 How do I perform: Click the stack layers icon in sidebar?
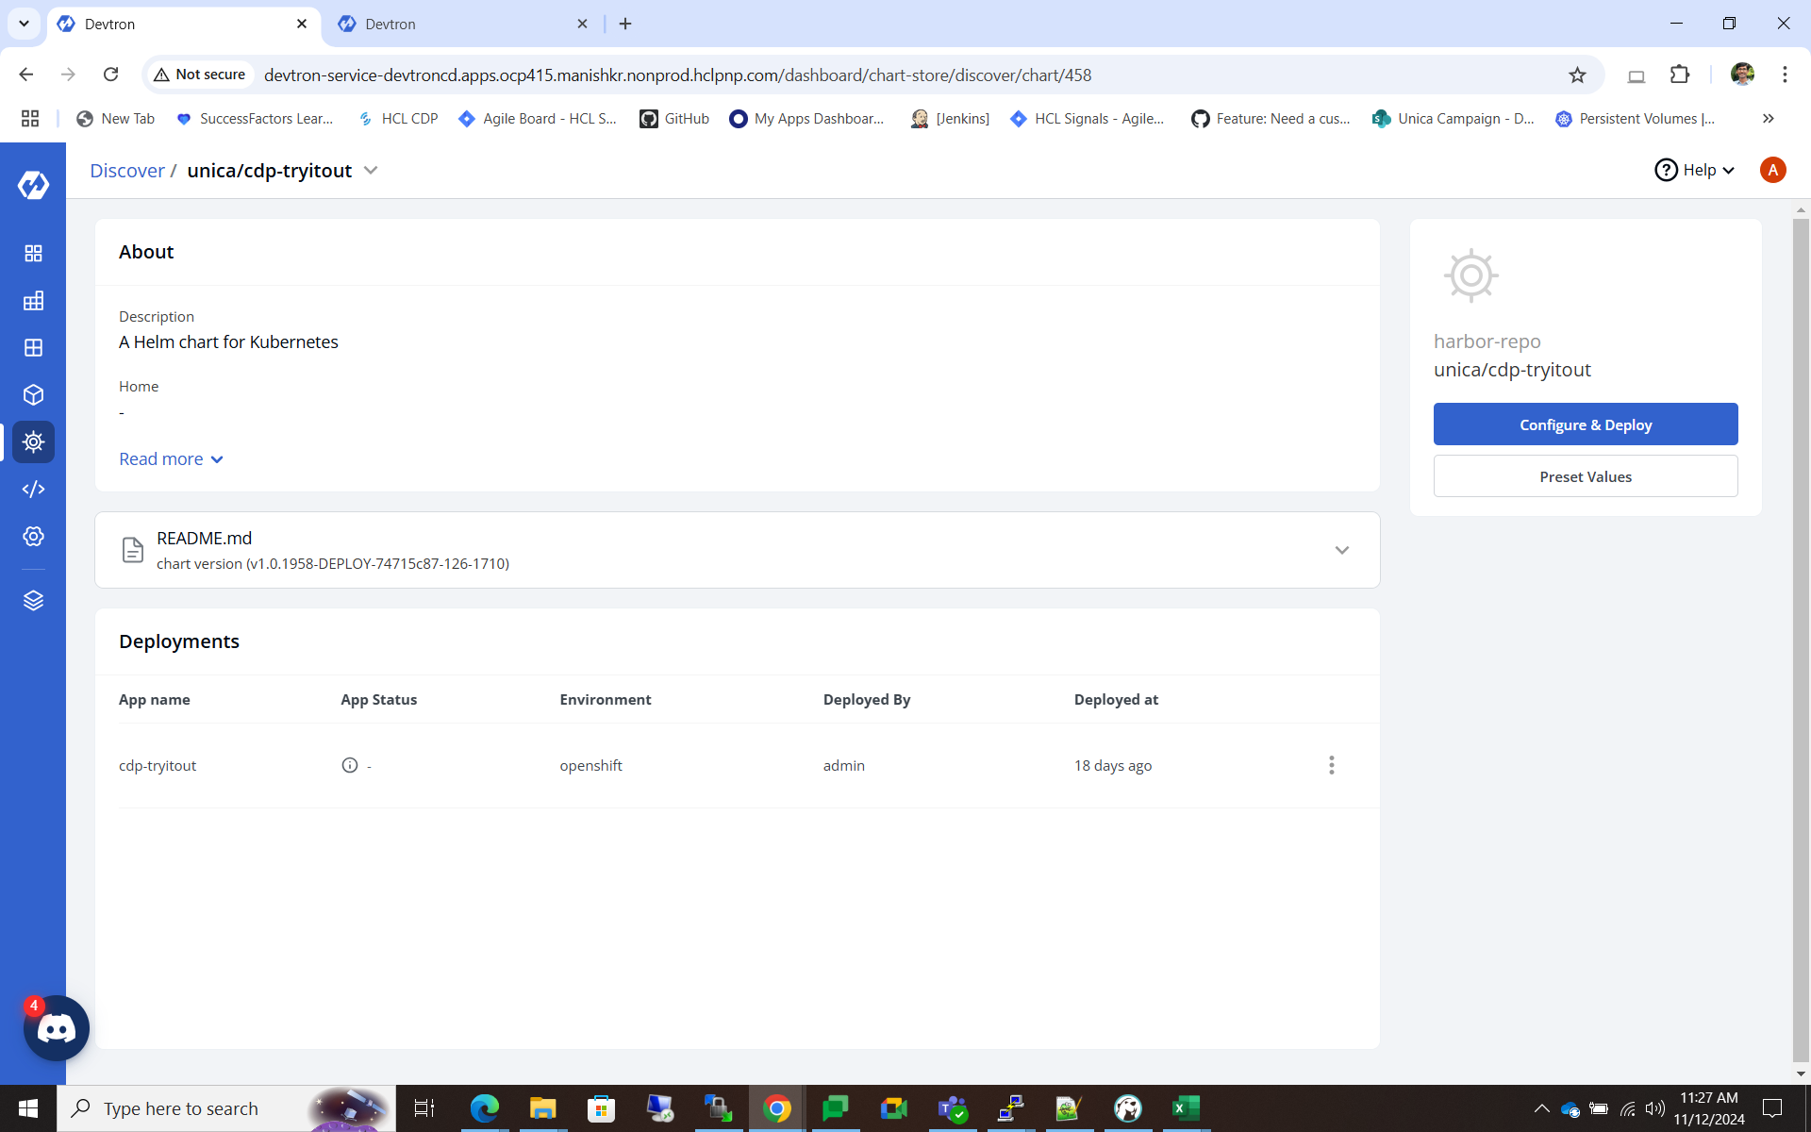click(33, 601)
